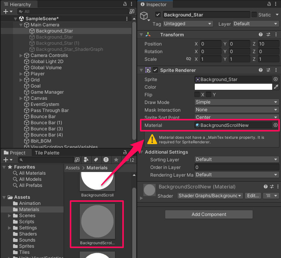Collapse the Transform component

tap(141, 34)
